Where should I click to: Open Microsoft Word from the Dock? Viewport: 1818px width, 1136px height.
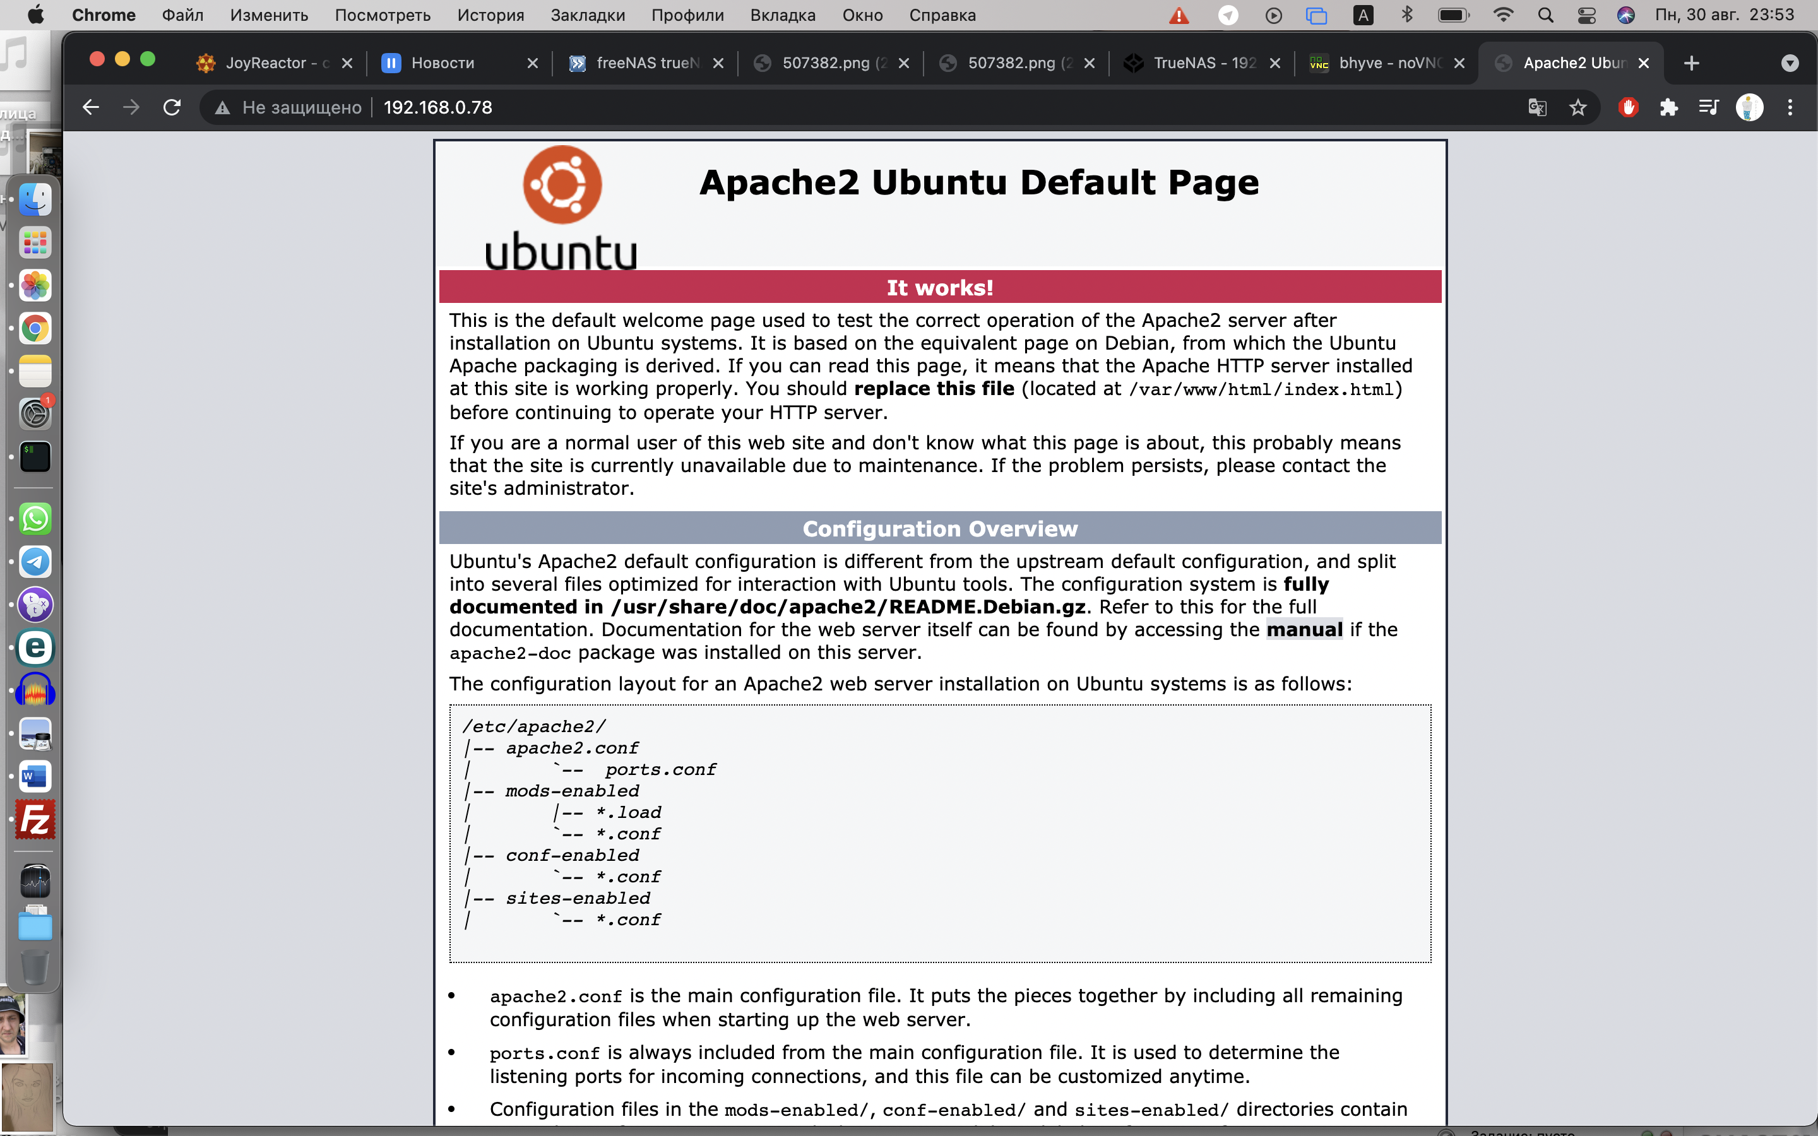[35, 776]
